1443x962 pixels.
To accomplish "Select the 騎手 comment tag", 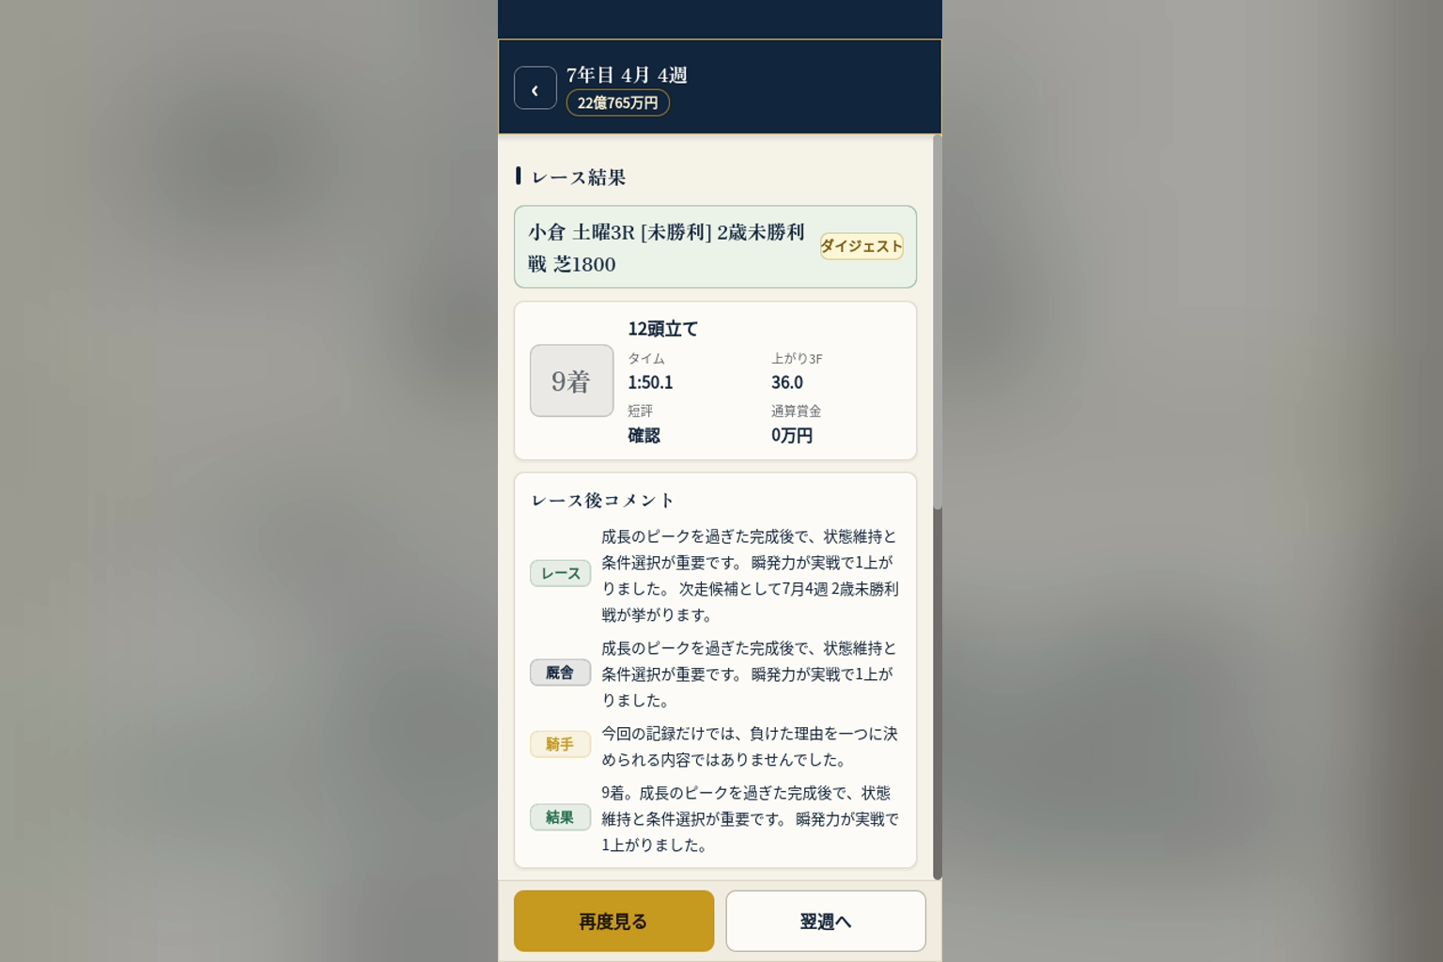I will coord(560,744).
